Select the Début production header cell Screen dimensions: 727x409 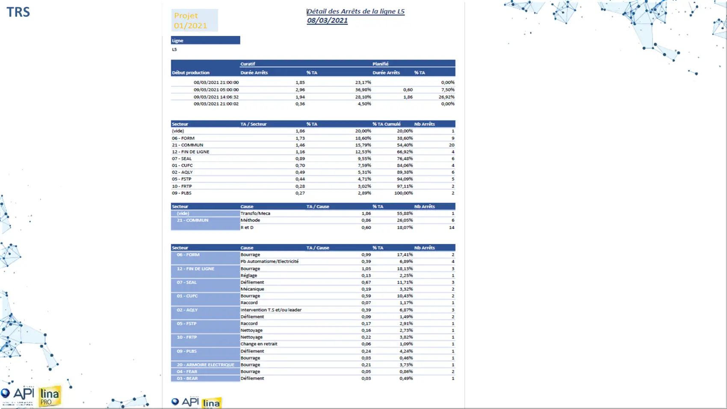[191, 73]
